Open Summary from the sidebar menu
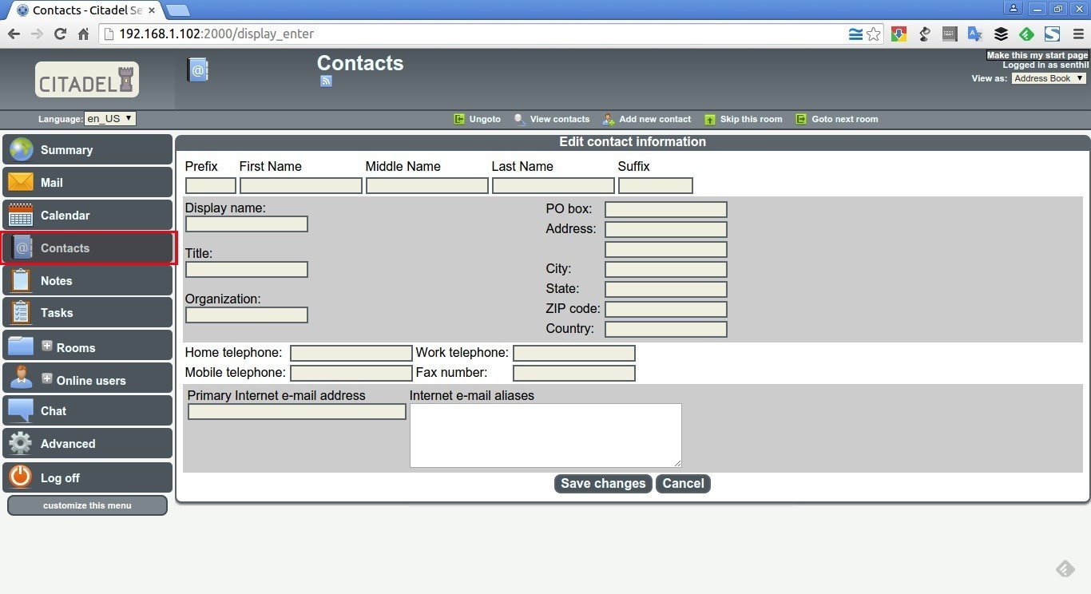This screenshot has height=594, width=1091. click(x=87, y=149)
